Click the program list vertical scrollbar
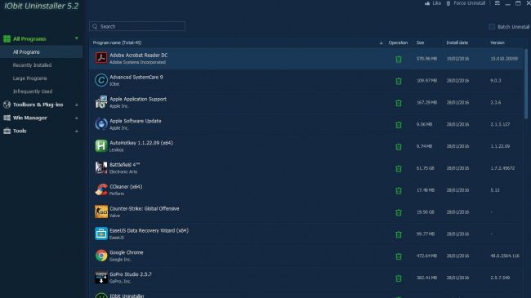Image resolution: width=531 pixels, height=298 pixels. [x=526, y=84]
